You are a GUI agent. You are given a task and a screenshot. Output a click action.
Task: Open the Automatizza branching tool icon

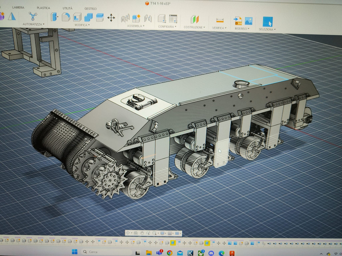pyautogui.click(x=33, y=16)
